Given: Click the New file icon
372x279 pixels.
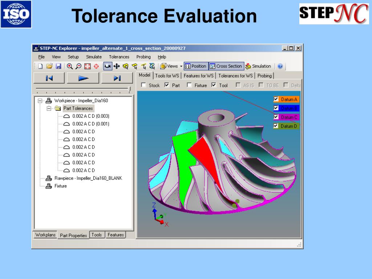Looking at the screenshot, I should tap(40, 66).
